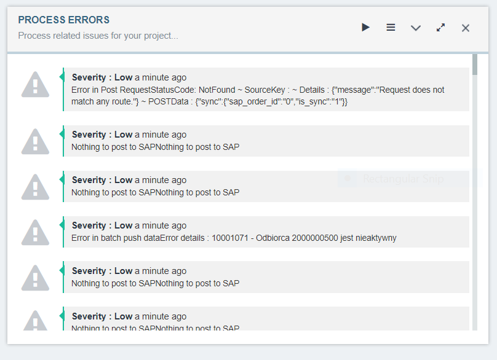Collapse the panel using the chevron icon
Viewport: 497px width, 360px height.
click(416, 28)
